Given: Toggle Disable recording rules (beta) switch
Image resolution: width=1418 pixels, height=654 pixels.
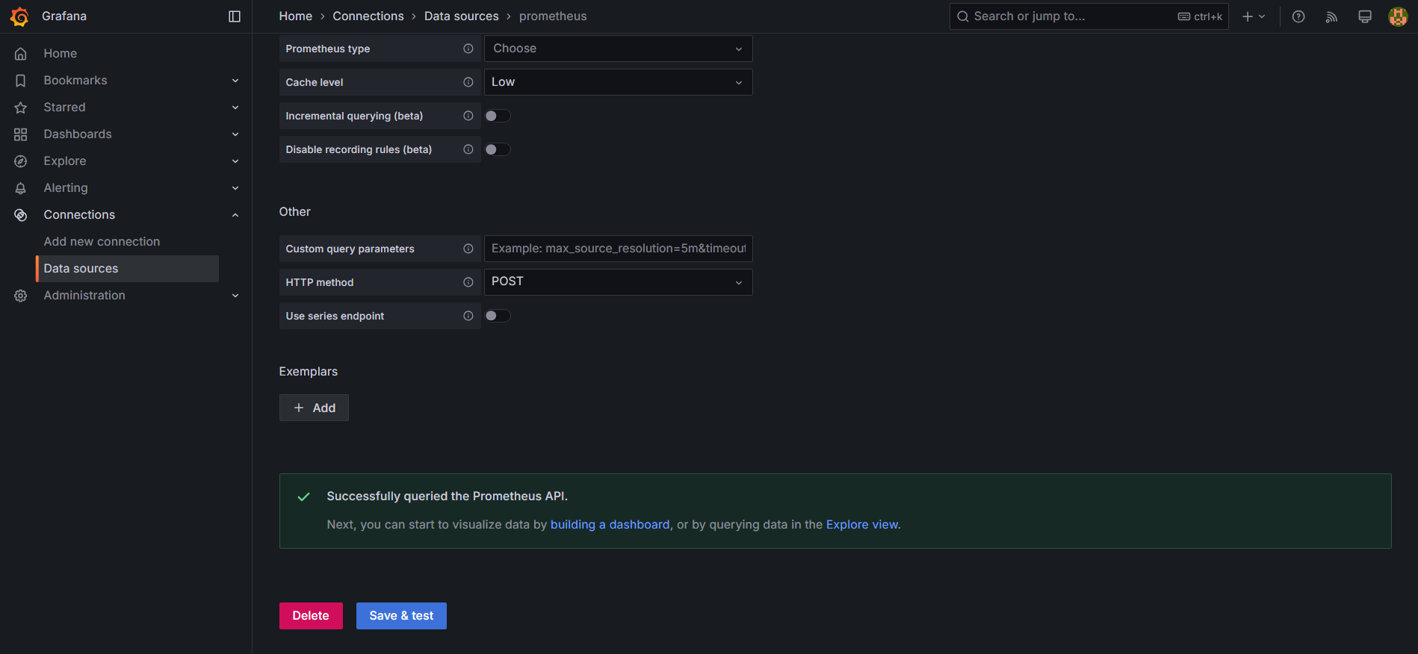Looking at the screenshot, I should [x=498, y=149].
